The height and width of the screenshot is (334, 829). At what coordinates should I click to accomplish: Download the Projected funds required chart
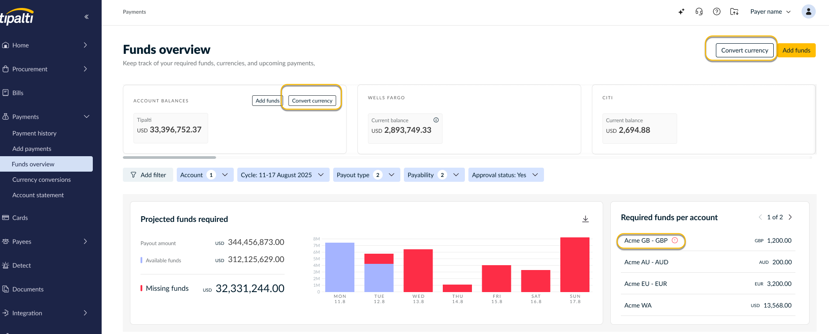(586, 219)
